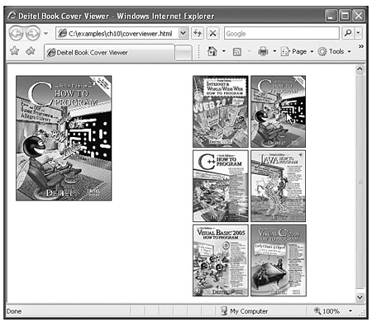Expand the Home button dropdown arrow
This screenshot has width=372, height=326.
tap(224, 51)
